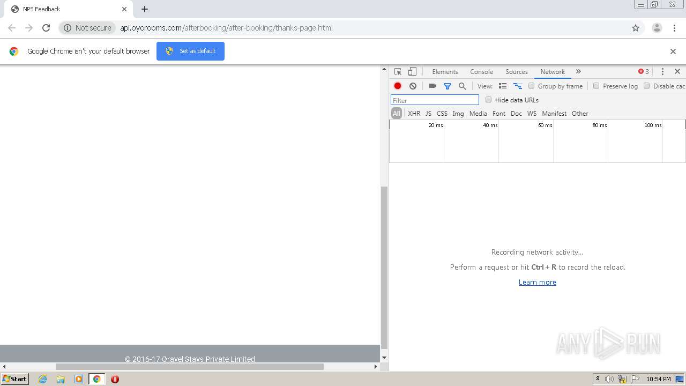Toggle the DevTools device toolbar
Image resolution: width=686 pixels, height=386 pixels.
tap(412, 71)
